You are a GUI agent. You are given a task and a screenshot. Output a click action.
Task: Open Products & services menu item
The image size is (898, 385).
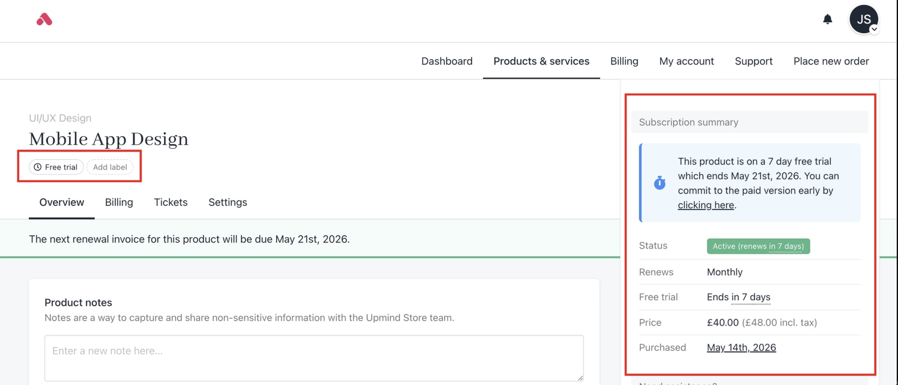pyautogui.click(x=541, y=61)
